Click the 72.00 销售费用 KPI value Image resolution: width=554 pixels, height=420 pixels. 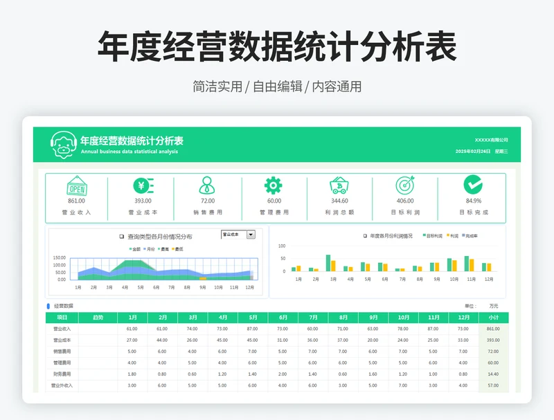[x=208, y=201]
